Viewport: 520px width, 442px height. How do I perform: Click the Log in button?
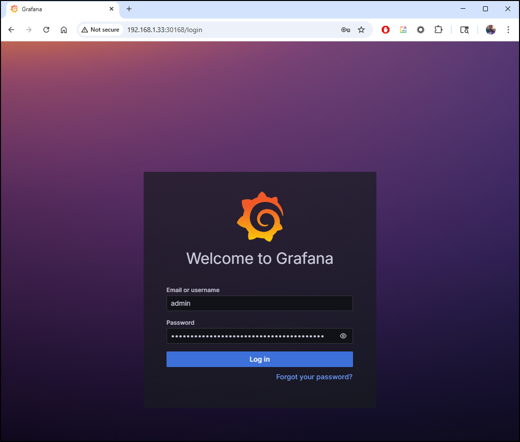click(260, 359)
